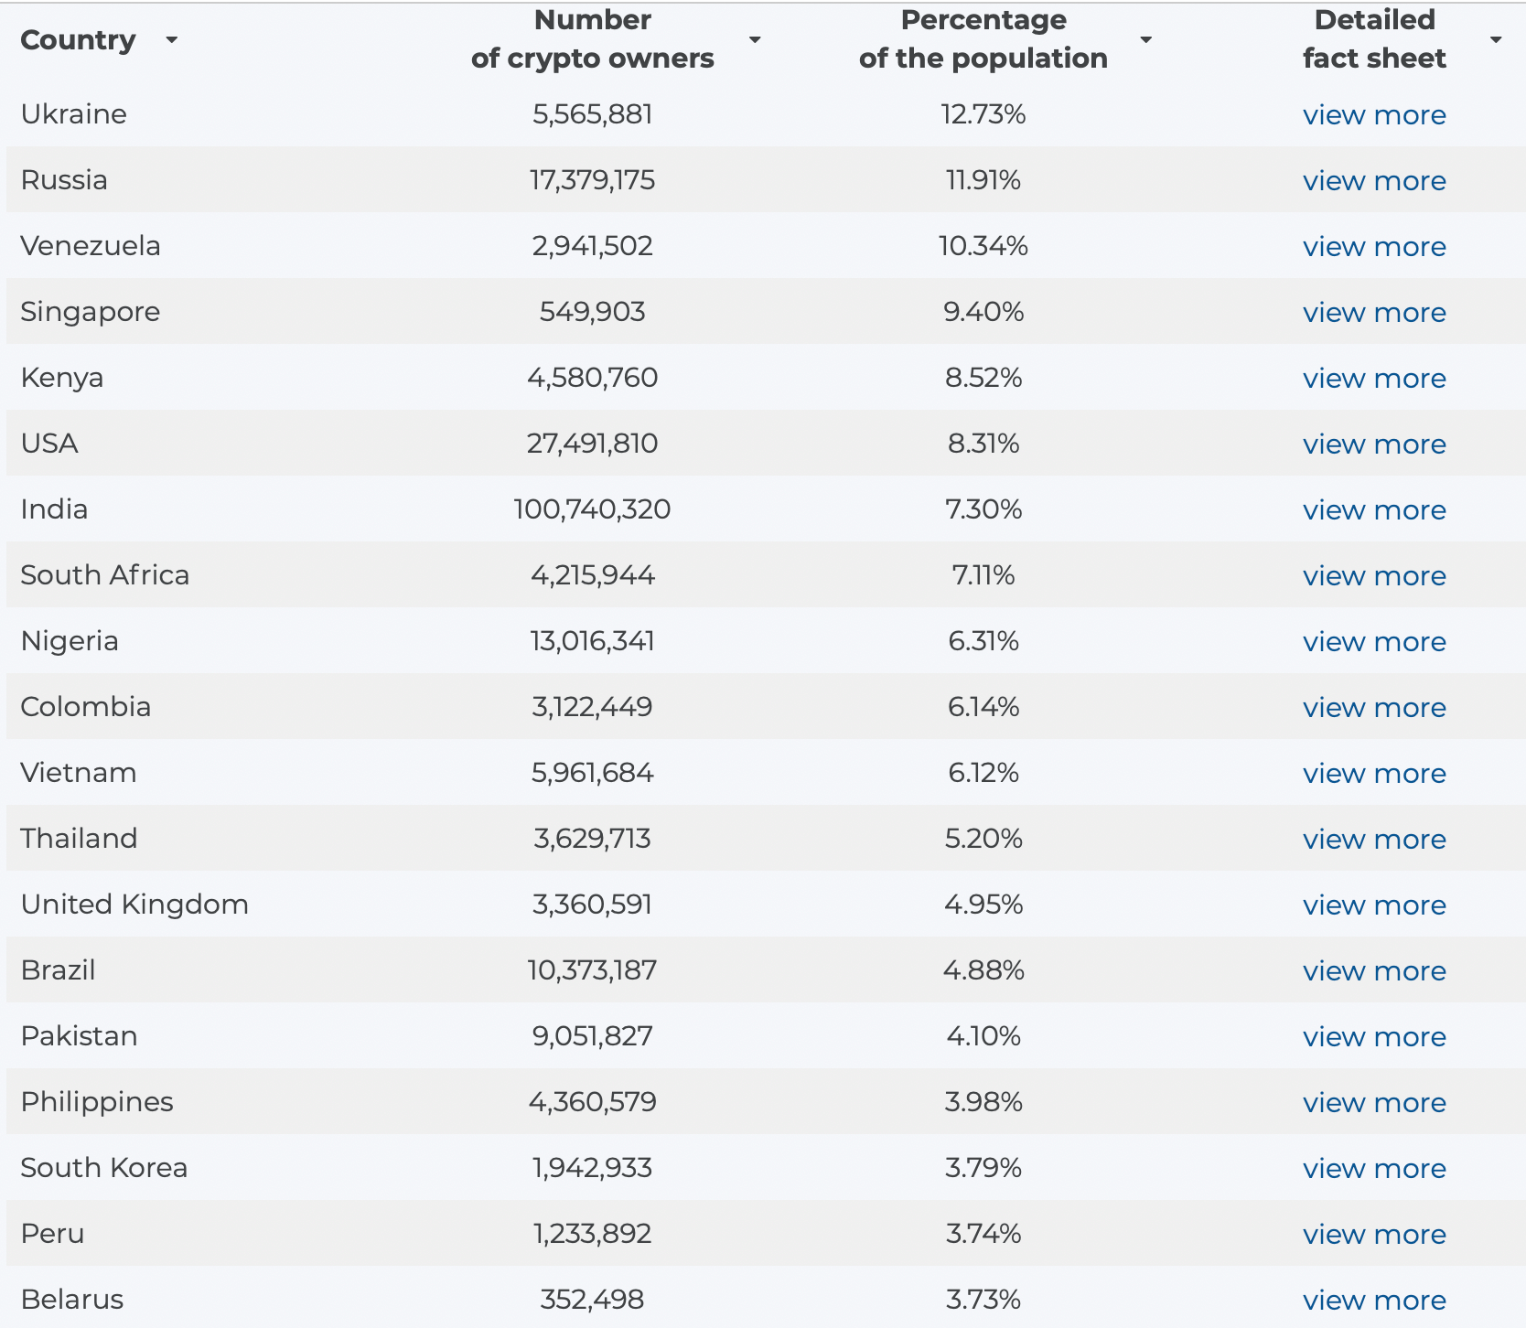Select the Philippines country name cell
Screen dimensions: 1526x1328
[97, 1102]
